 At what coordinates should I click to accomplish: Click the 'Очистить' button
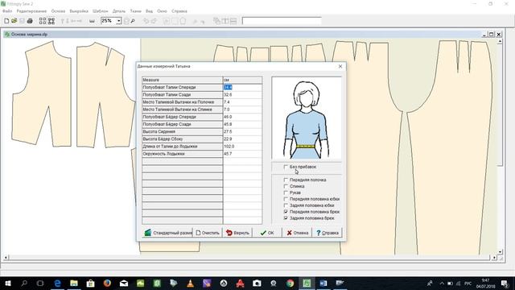[208, 233]
